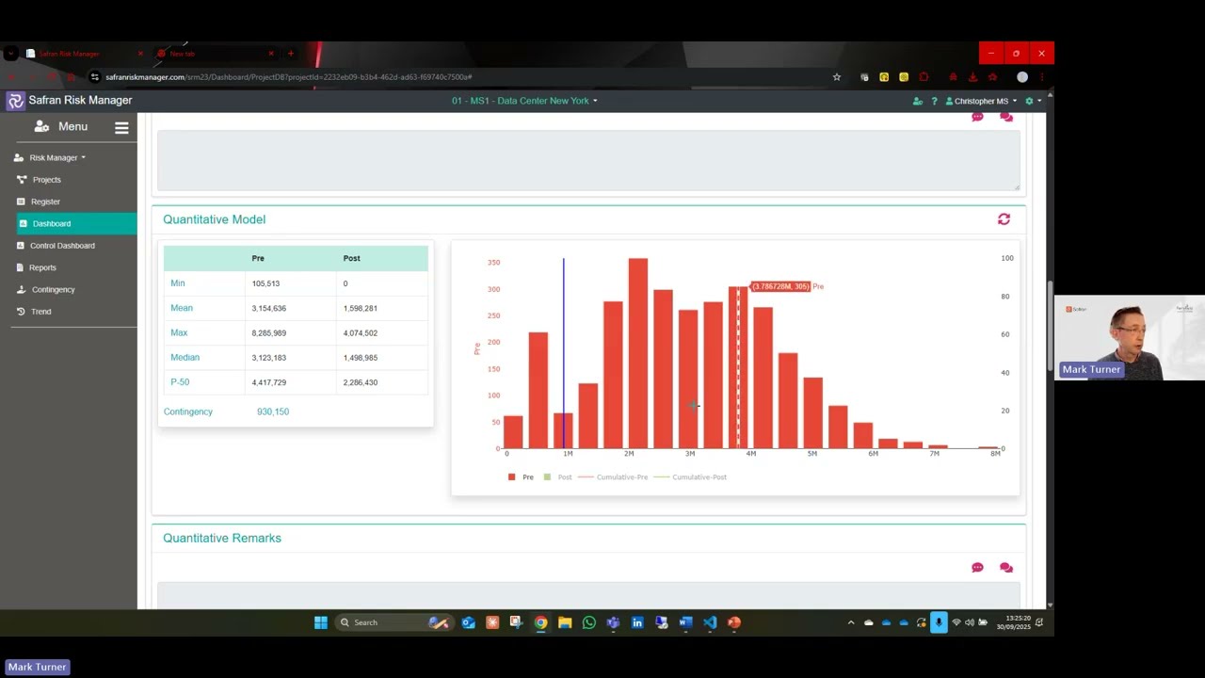Open Google Chrome from the taskbar

point(540,622)
